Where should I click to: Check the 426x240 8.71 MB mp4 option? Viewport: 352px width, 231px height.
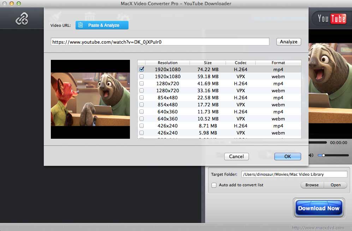142,126
